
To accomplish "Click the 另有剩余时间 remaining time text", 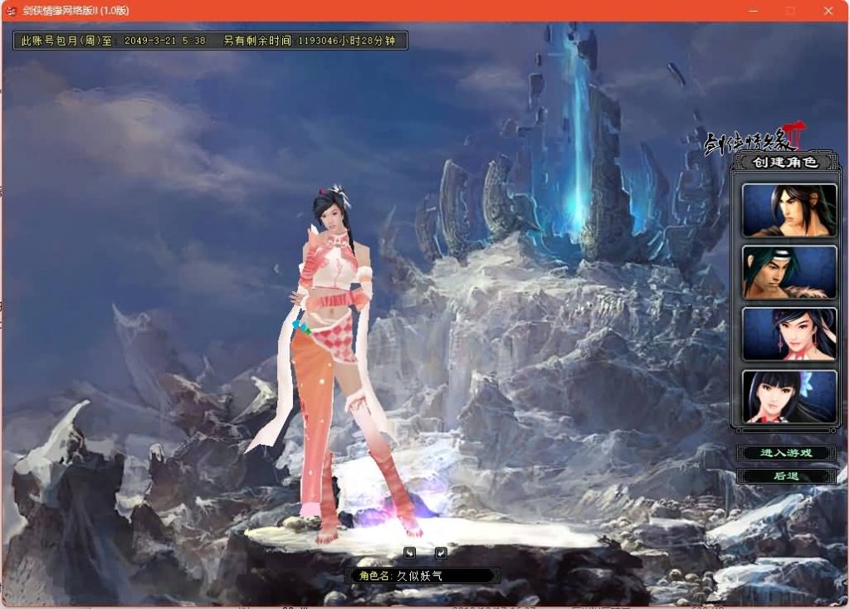I will point(314,40).
